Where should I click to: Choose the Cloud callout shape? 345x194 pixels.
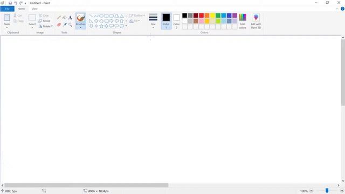[x=121, y=26]
